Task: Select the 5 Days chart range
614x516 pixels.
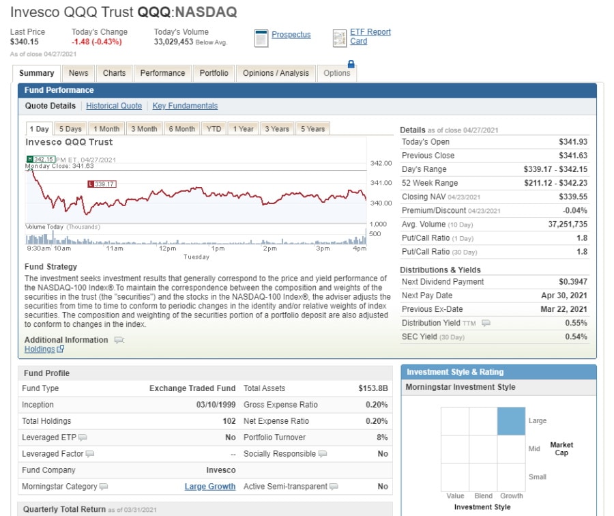Action: click(70, 129)
